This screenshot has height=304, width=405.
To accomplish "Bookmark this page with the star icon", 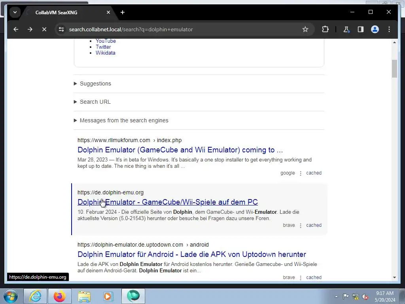I will (305, 29).
